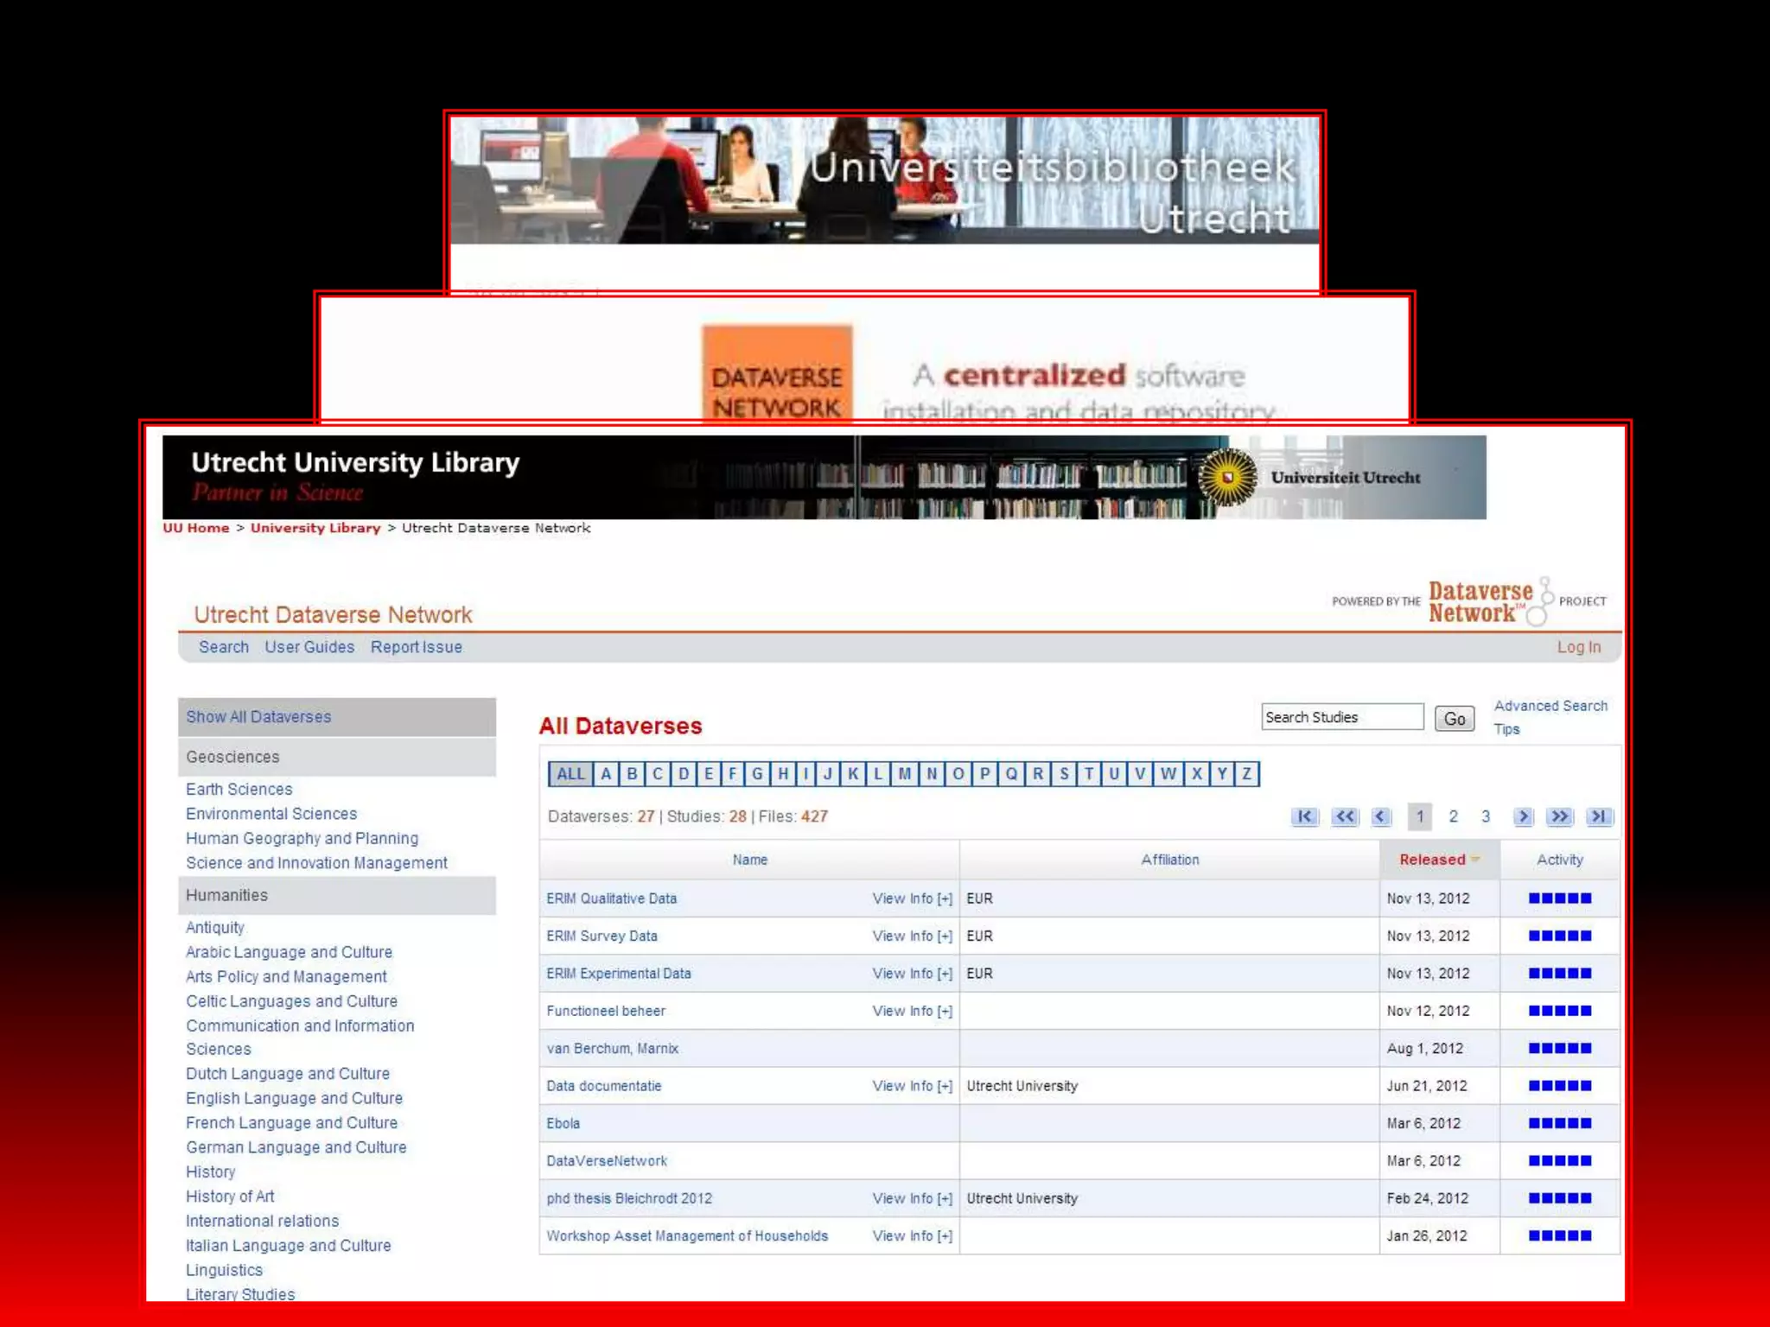Expand View Info for ERIM Qualitative Data

[x=912, y=898]
